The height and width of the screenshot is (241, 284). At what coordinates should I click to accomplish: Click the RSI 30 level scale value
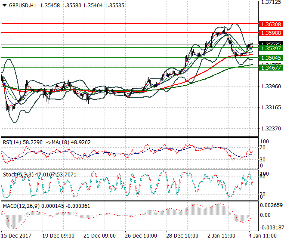coord(262,160)
